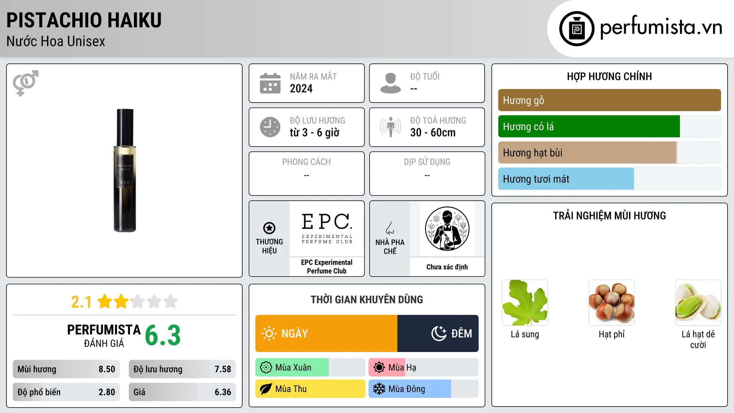Open the EPC Experimental Perfume Club logo
The height and width of the screenshot is (413, 734).
tap(327, 228)
